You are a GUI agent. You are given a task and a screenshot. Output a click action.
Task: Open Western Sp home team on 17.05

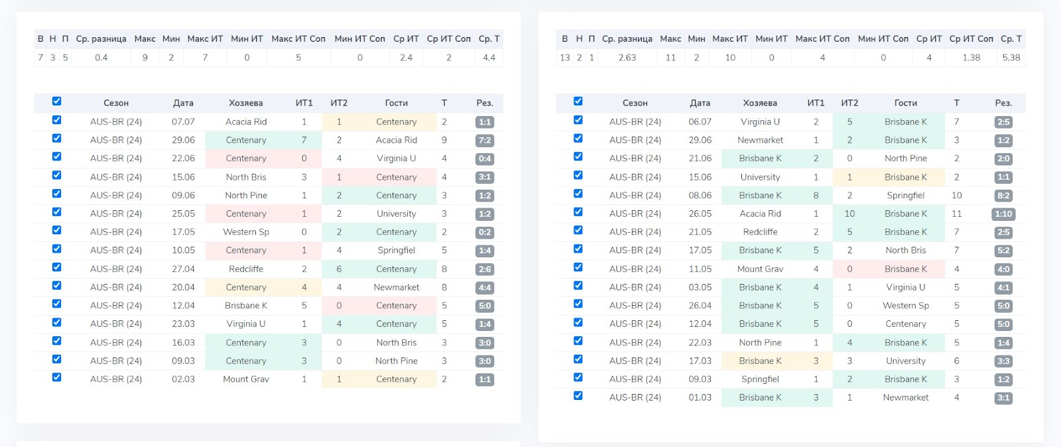246,232
